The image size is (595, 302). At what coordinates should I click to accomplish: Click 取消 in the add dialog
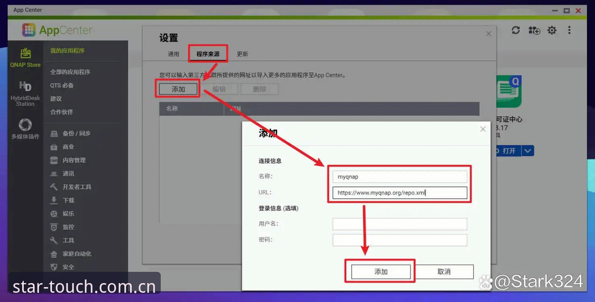pyautogui.click(x=444, y=272)
